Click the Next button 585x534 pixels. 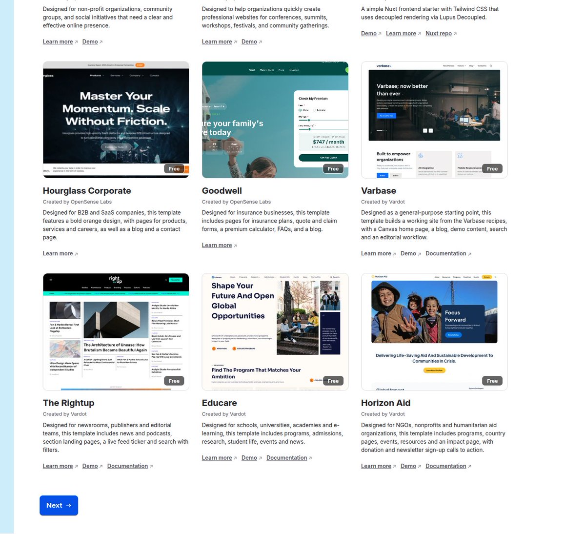click(59, 505)
